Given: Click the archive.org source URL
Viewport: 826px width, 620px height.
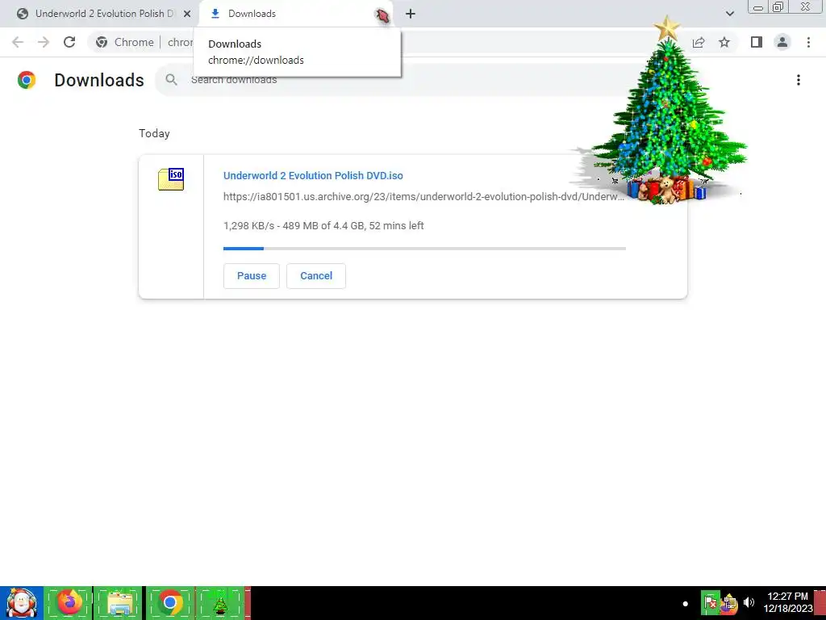Looking at the screenshot, I should 423,197.
